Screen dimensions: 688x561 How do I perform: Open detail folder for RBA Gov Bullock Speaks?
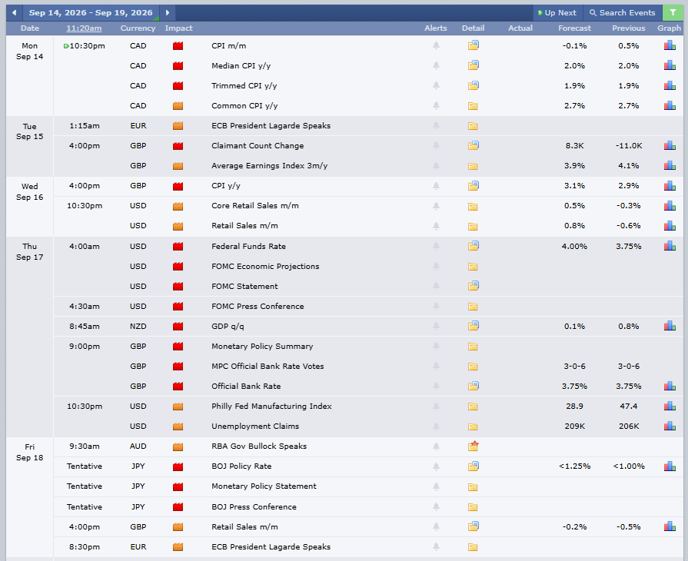pyautogui.click(x=473, y=446)
